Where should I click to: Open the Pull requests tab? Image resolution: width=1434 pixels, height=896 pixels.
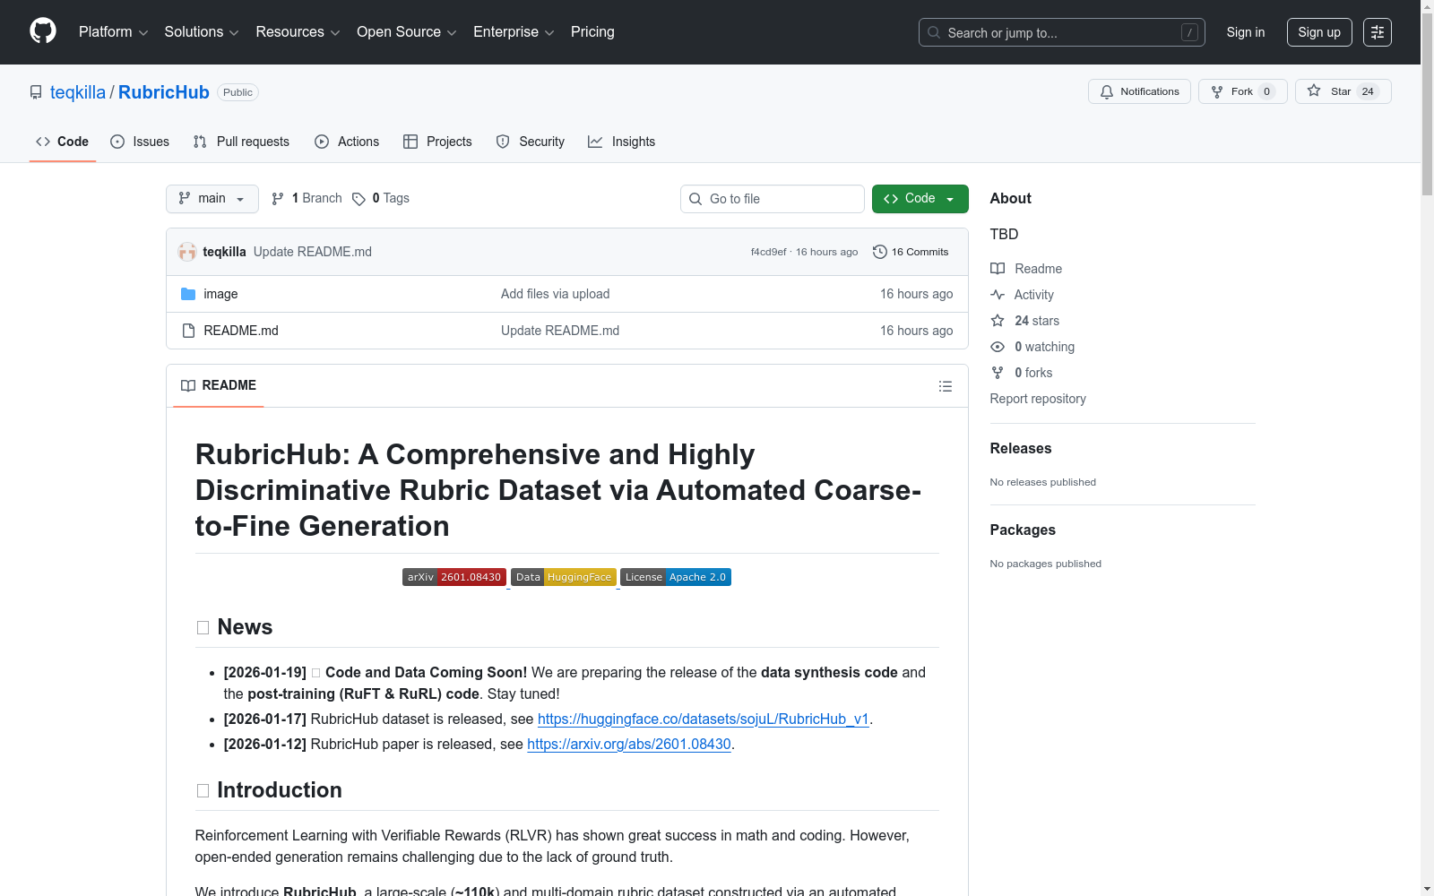pyautogui.click(x=241, y=142)
